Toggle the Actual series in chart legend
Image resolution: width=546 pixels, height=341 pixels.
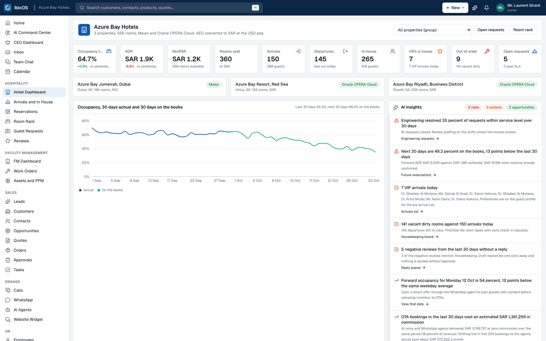(86, 190)
